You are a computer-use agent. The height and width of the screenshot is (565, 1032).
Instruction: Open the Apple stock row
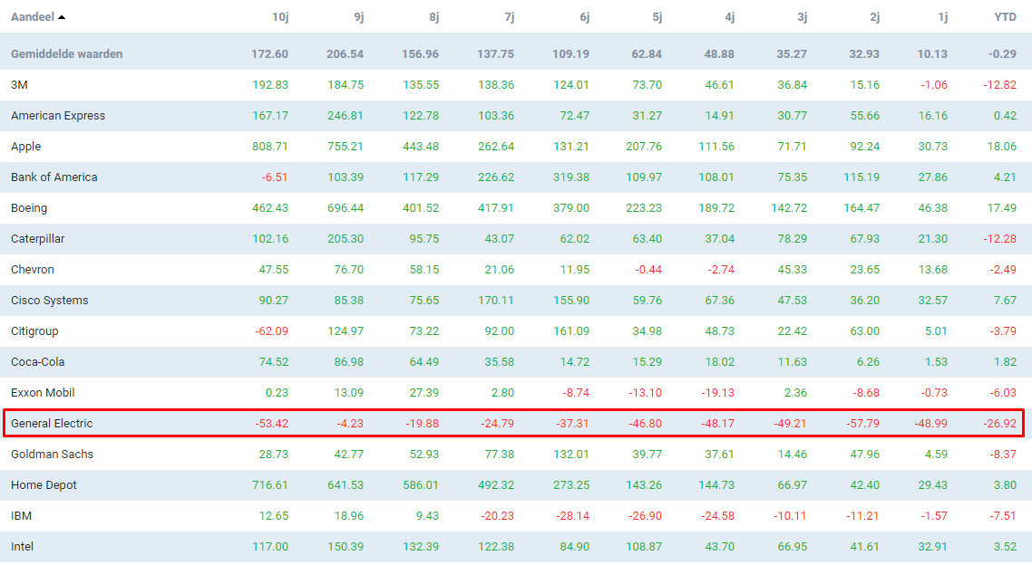tap(516, 147)
